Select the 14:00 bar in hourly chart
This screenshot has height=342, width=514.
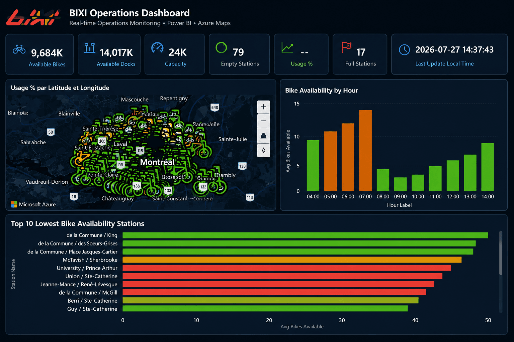pos(488,167)
